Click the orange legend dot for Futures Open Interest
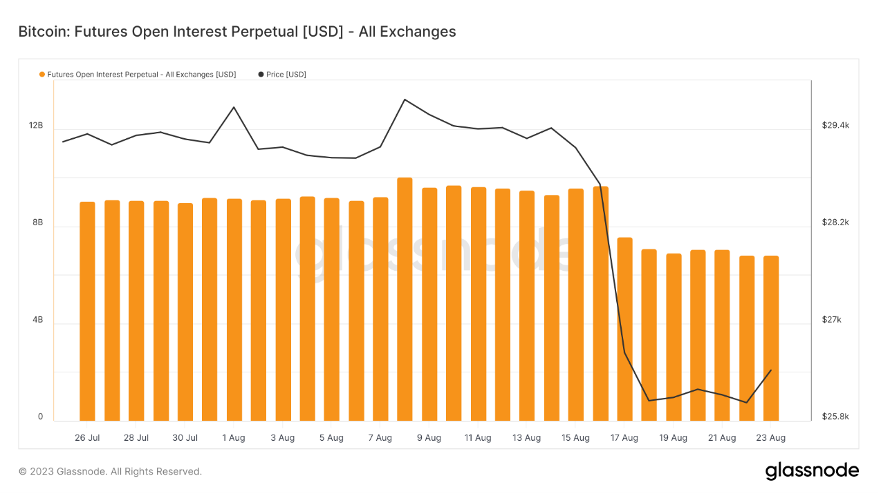This screenshot has height=494, width=881. pyautogui.click(x=42, y=75)
